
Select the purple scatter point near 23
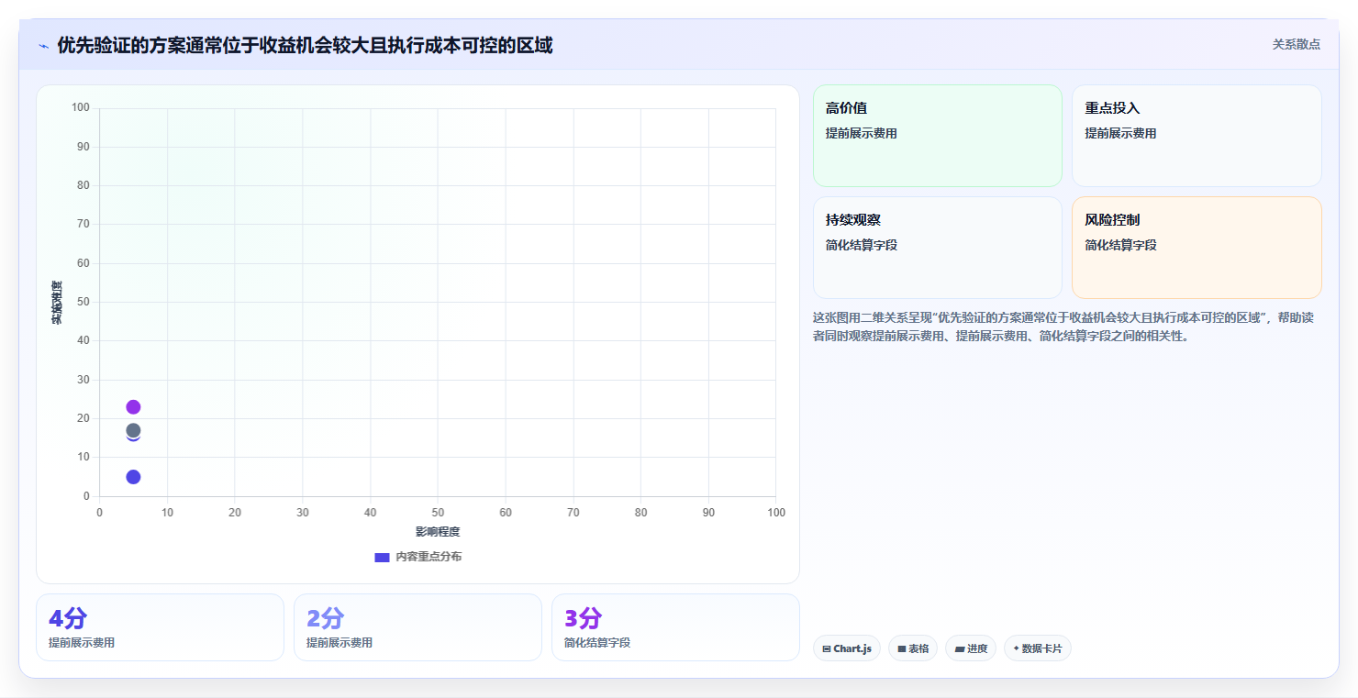pos(133,407)
